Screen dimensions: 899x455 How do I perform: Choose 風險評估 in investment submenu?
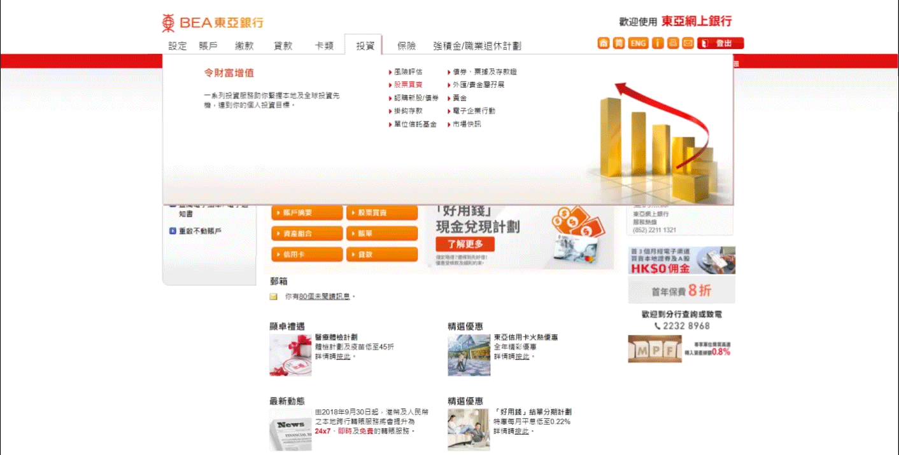[x=408, y=72]
